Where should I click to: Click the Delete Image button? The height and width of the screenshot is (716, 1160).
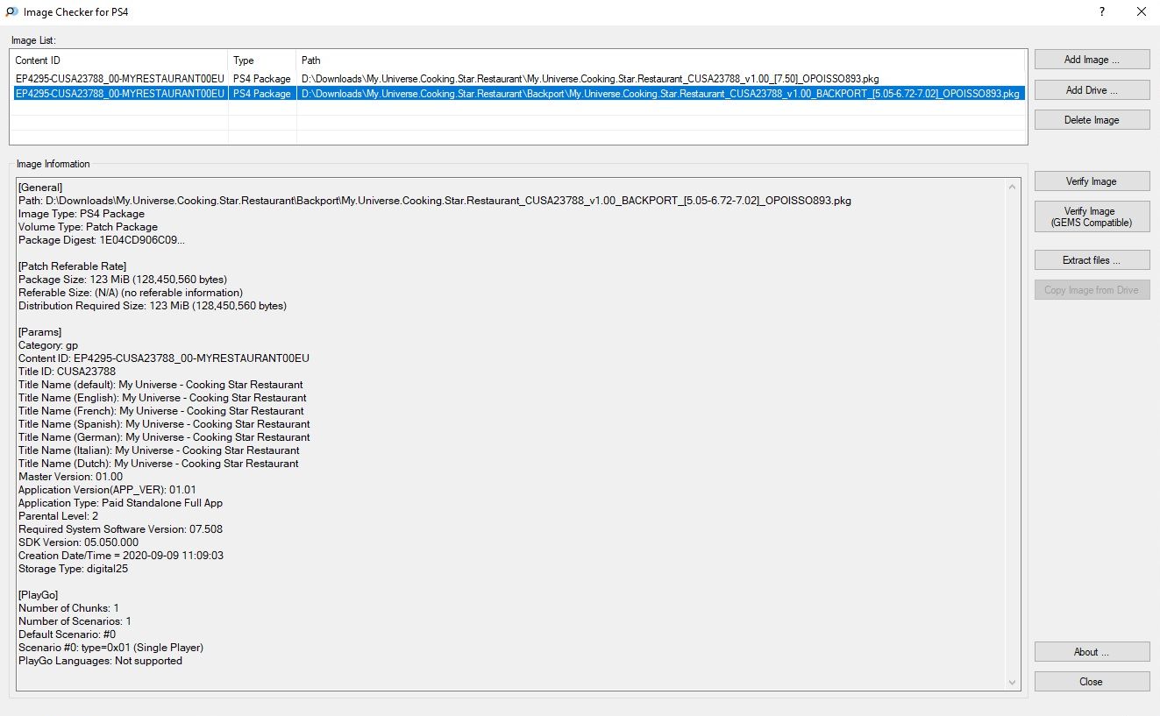(x=1092, y=119)
